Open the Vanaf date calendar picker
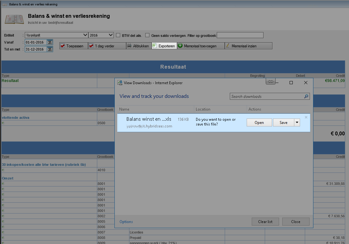Screen dimensions: 349x244 tap(50, 42)
